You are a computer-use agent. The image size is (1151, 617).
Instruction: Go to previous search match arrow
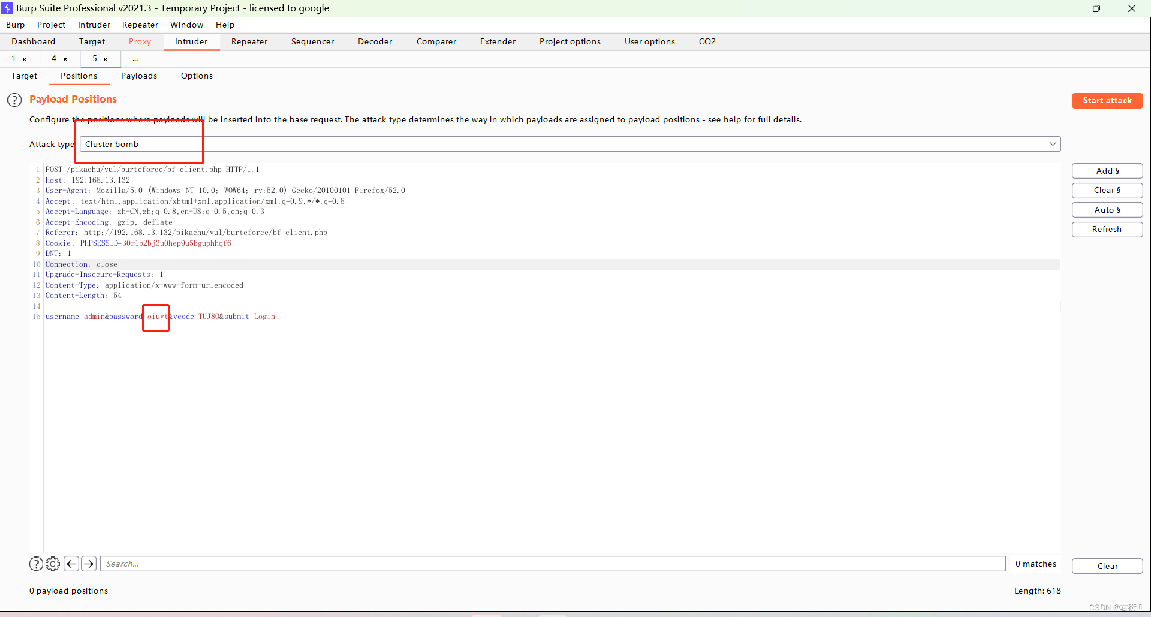click(x=71, y=564)
